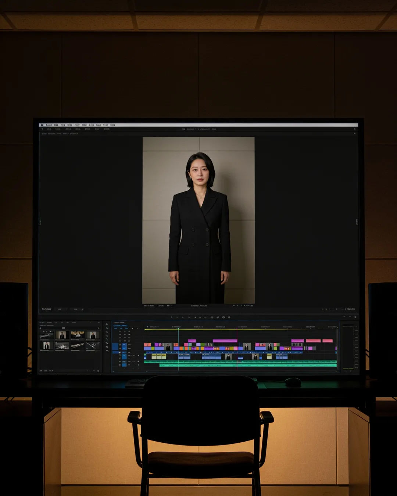This screenshot has width=397, height=496.
Task: Click the small icon at the time ruler's left end
Action: point(147,327)
